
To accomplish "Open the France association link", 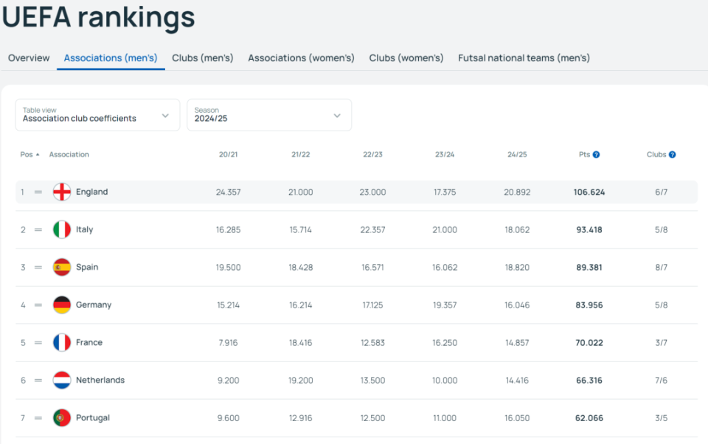I will [89, 342].
